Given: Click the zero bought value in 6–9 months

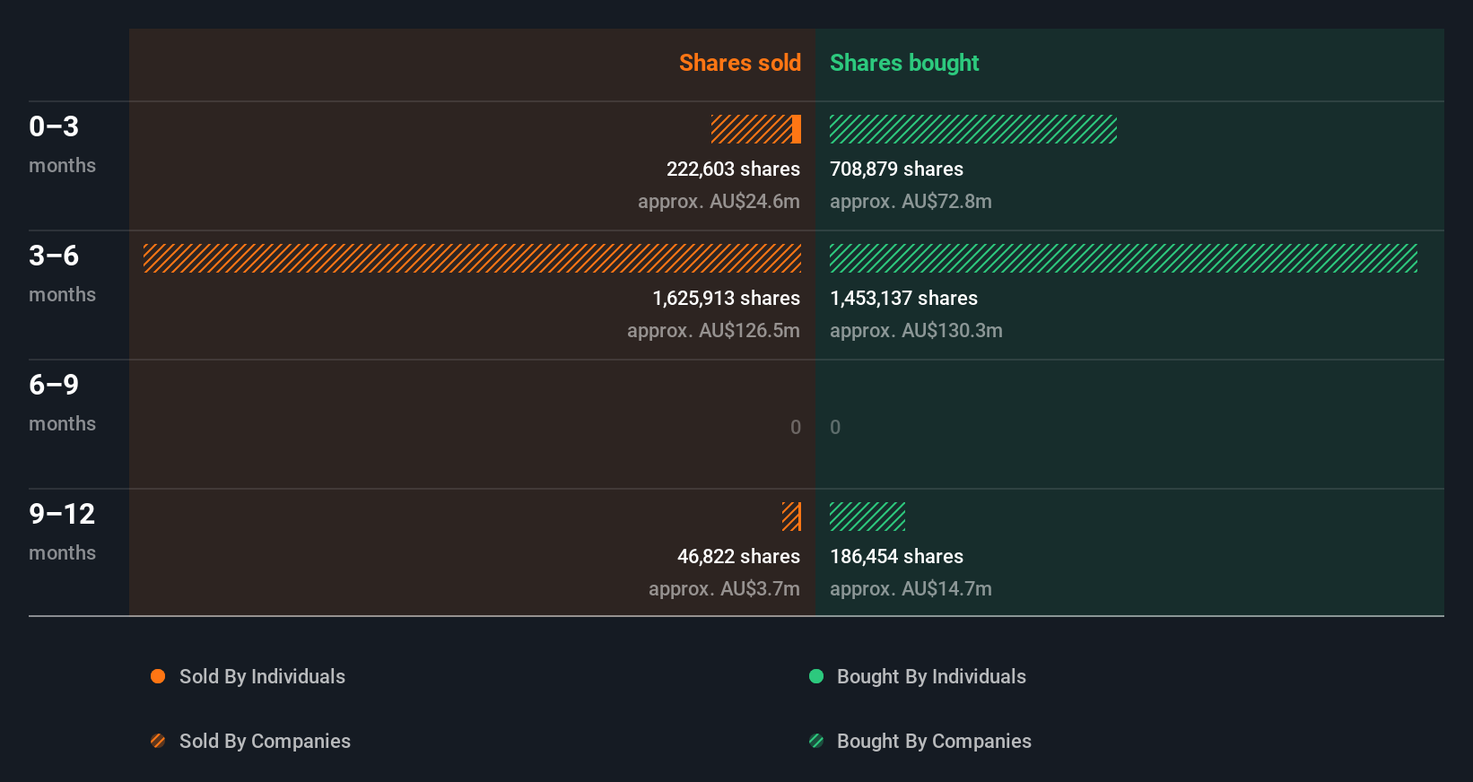Looking at the screenshot, I should [x=835, y=427].
